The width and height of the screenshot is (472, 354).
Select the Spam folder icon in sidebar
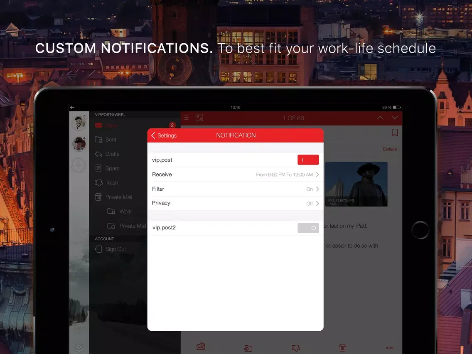tap(99, 168)
